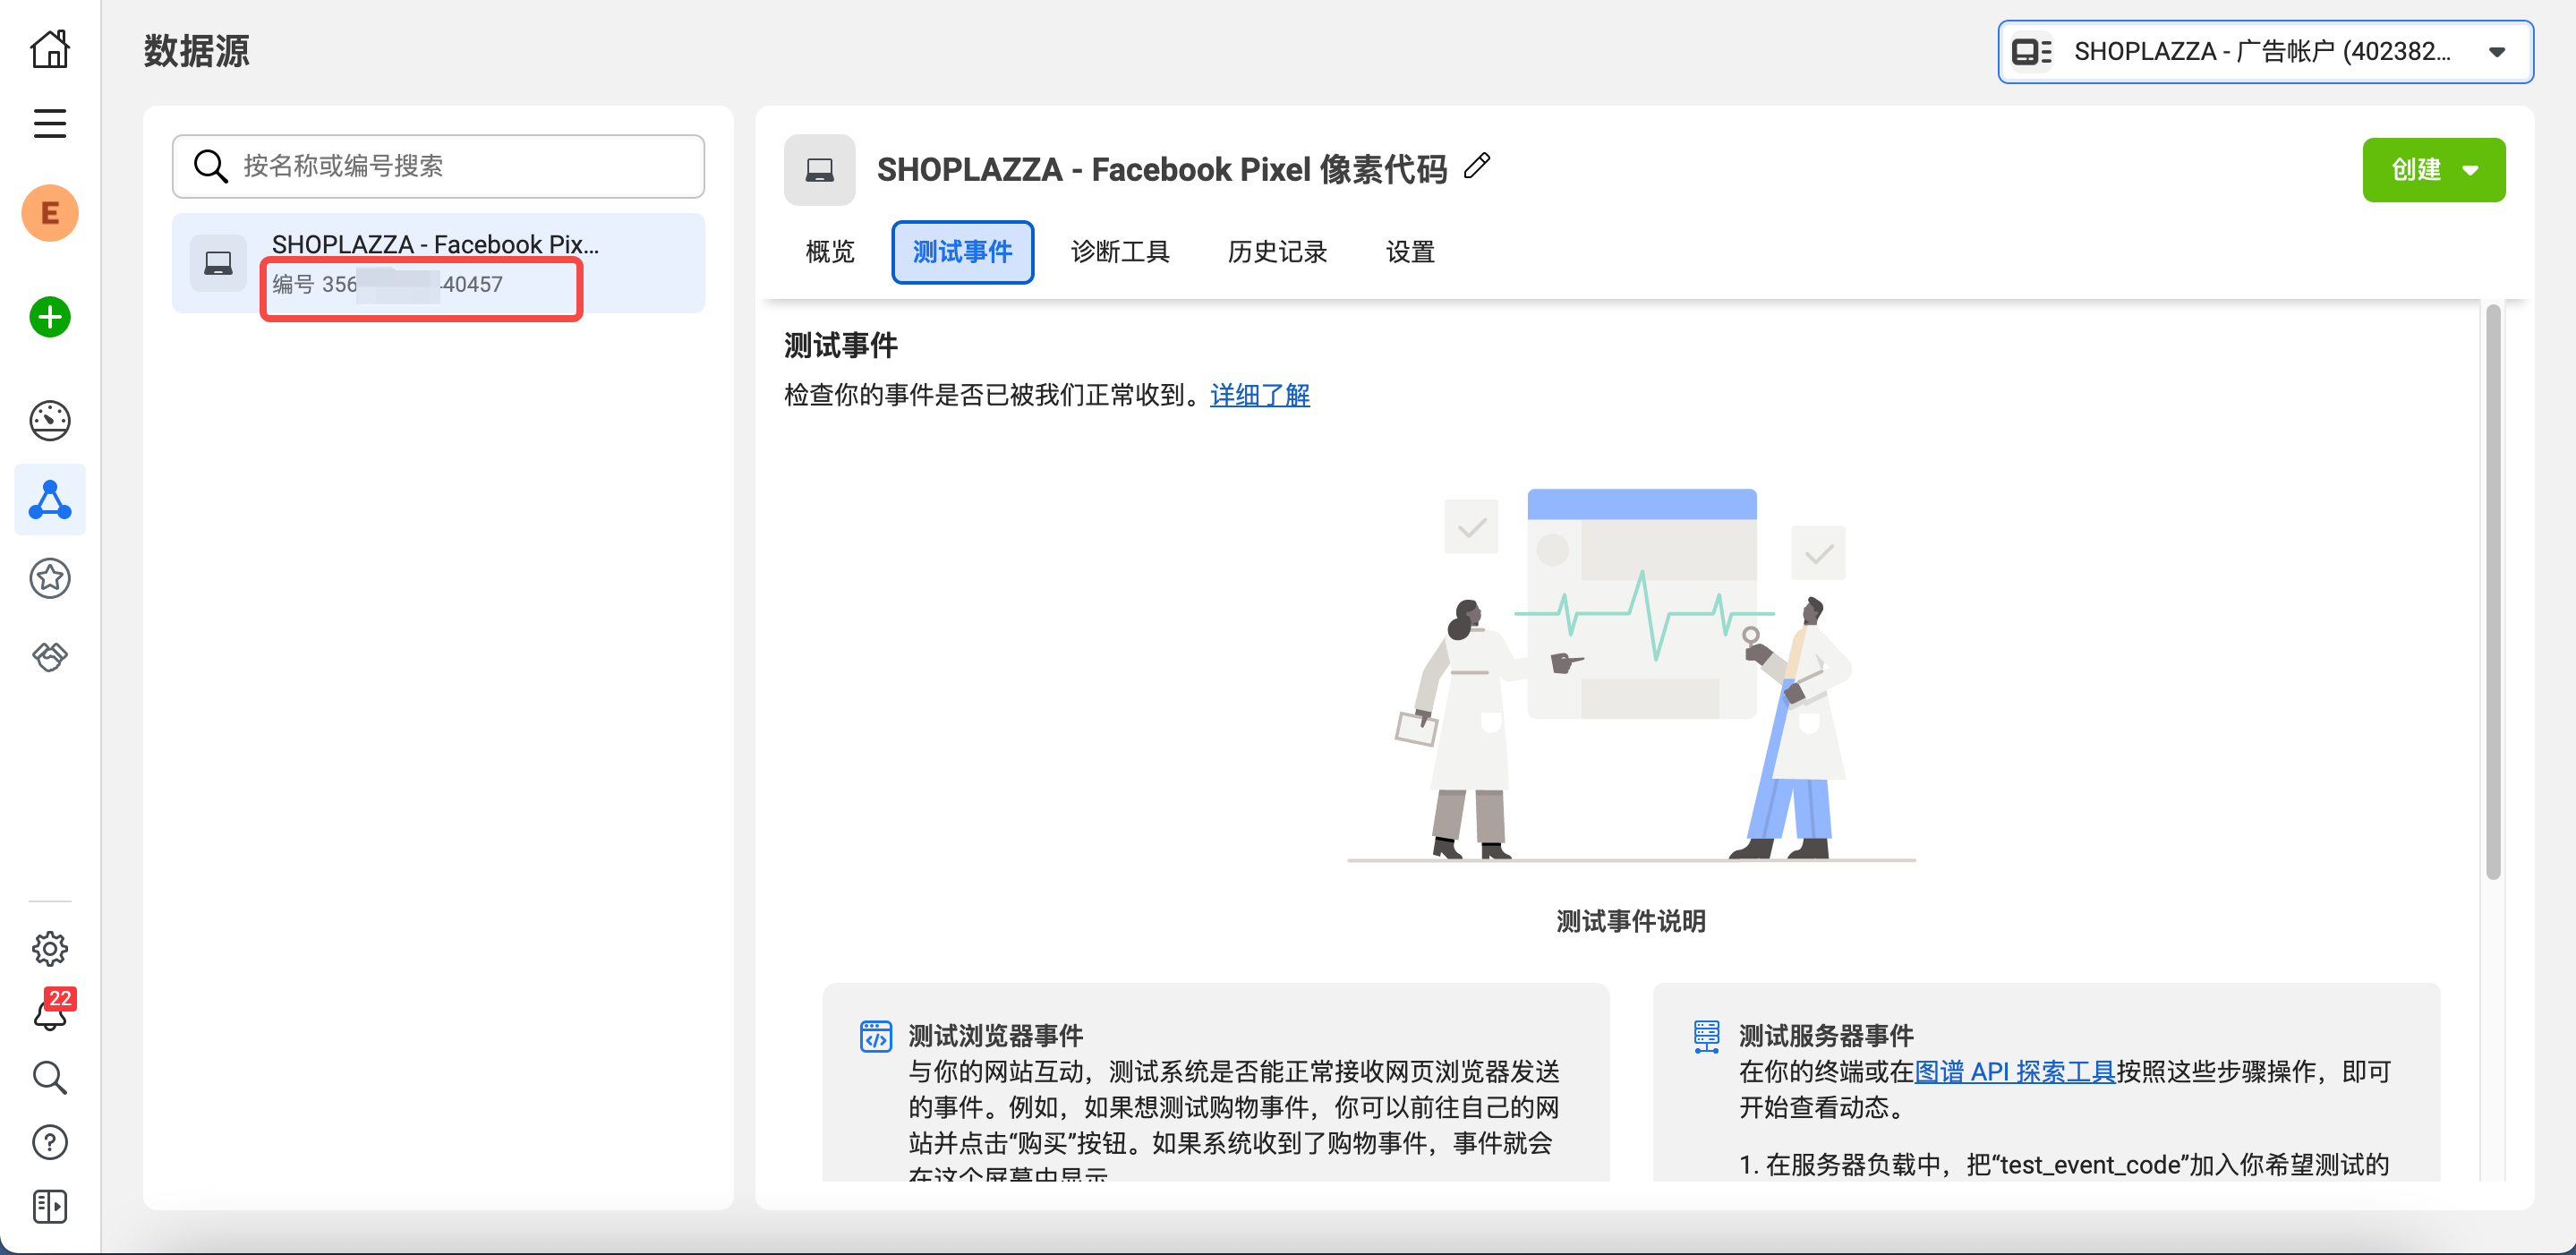Click the SHOPLAZZA - Facebook Pixel 像素代码 title

(x=1161, y=170)
